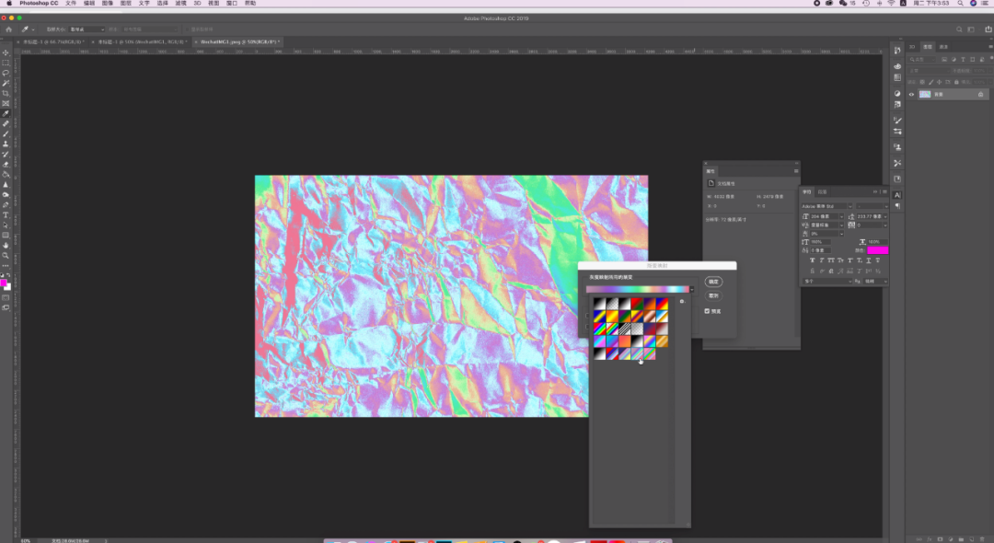994x543 pixels.
Task: Toggle the 预览 (Preview) checkbox
Action: tap(707, 311)
